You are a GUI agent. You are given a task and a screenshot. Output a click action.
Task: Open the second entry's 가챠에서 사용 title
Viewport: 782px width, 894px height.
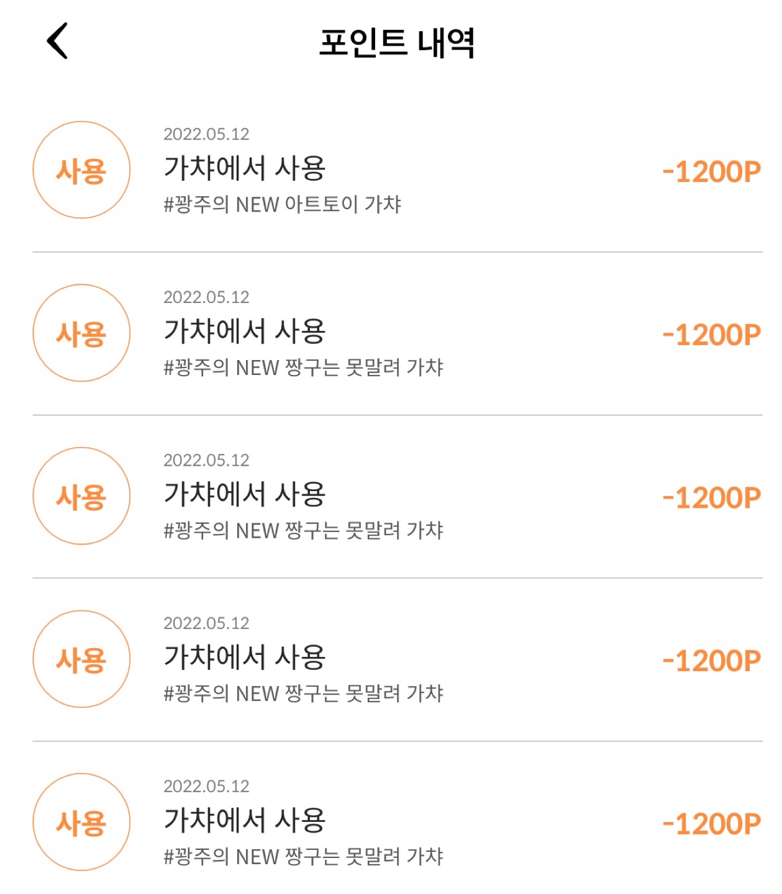pyautogui.click(x=244, y=331)
